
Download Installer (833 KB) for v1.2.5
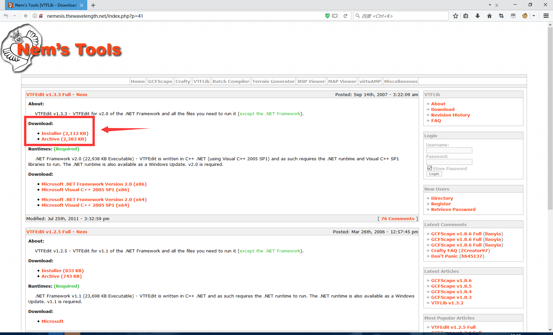63,271
